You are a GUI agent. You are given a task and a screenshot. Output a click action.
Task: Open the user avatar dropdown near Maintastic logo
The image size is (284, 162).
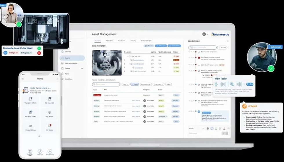205,34
